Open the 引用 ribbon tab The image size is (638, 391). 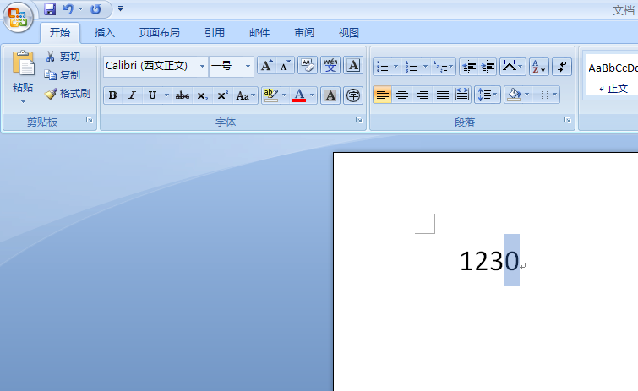(x=215, y=33)
